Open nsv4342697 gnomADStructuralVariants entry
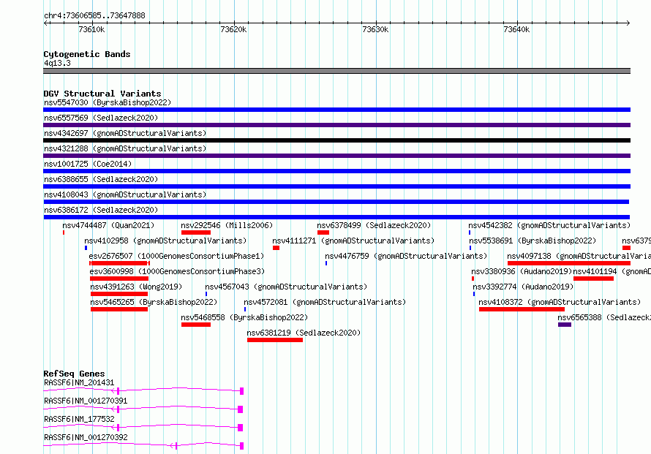 click(125, 133)
